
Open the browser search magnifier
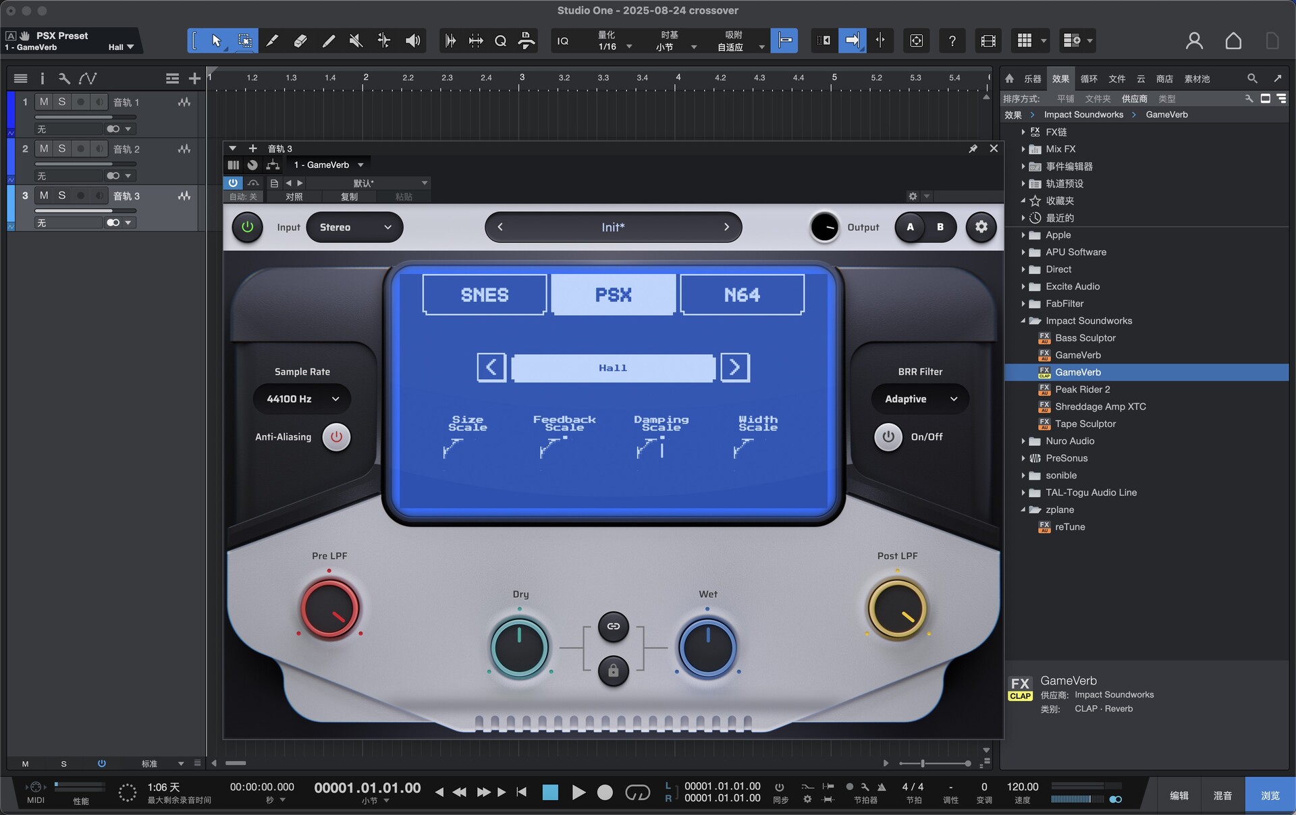(1252, 79)
